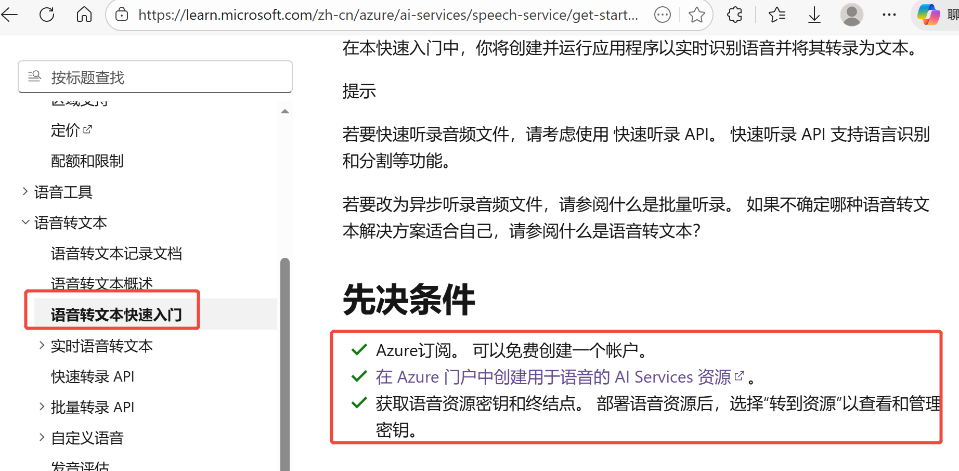
Task: Open the Copilot chat icon
Action: point(929,15)
